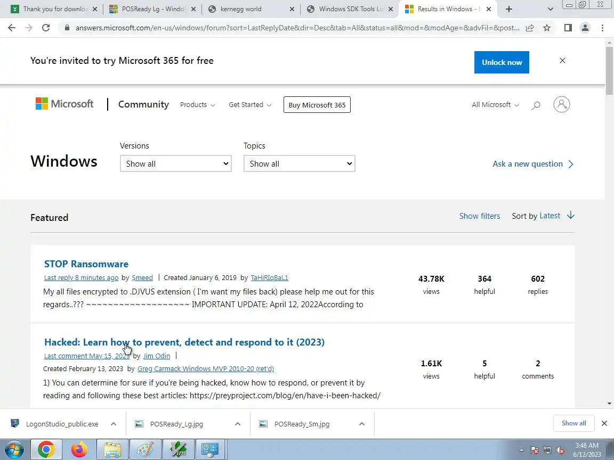Close the kernegg world tab

[292, 9]
